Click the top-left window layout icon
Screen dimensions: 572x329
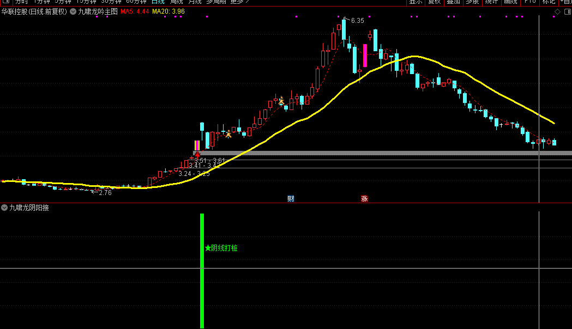tap(5, 2)
